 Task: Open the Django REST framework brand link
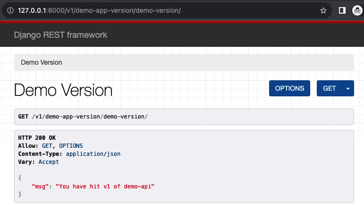pyautogui.click(x=60, y=35)
